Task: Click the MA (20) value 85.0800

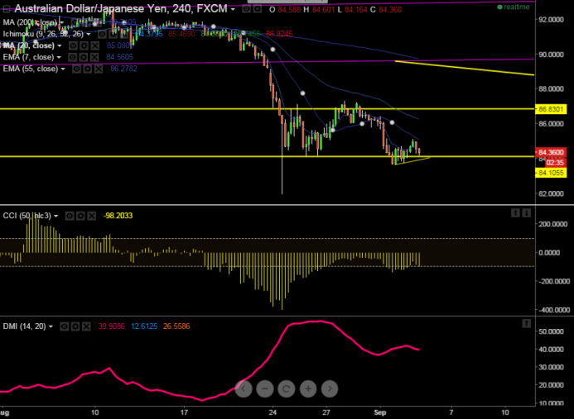Action: 120,45
